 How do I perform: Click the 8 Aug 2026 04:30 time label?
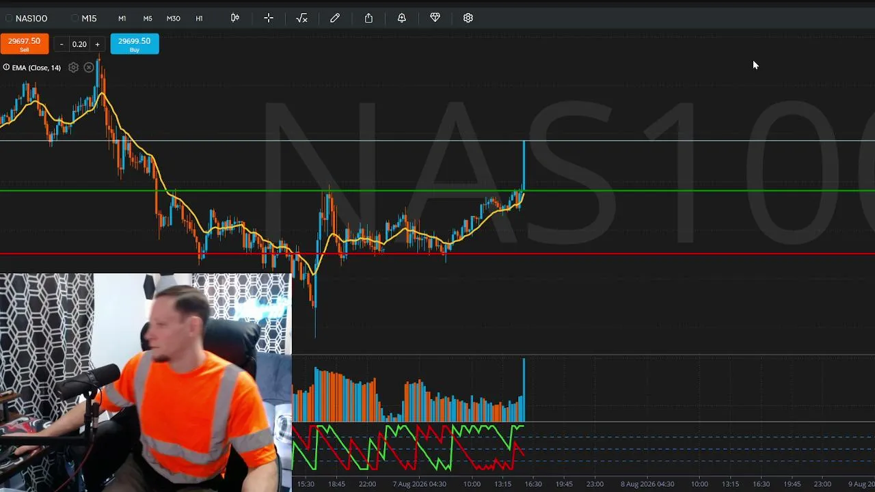647,484
